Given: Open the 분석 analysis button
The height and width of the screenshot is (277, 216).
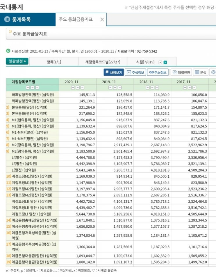Looking at the screenshot, I should (x=200, y=72).
